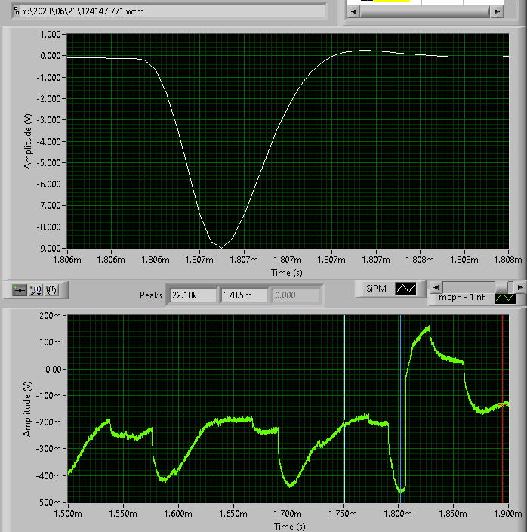Viewport: 527px width, 532px height.
Task: Click the upper graph Y-axis minimum value -9.000
Action: (x=48, y=249)
